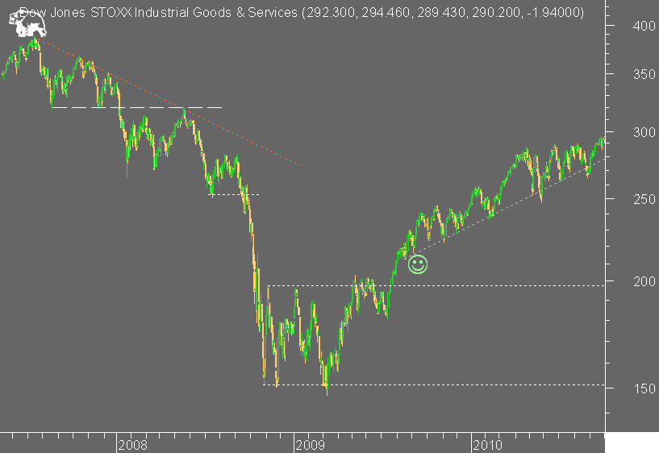Screen dimensions: 659x453
Task: Click the price axis label 200
Action: [644, 281]
